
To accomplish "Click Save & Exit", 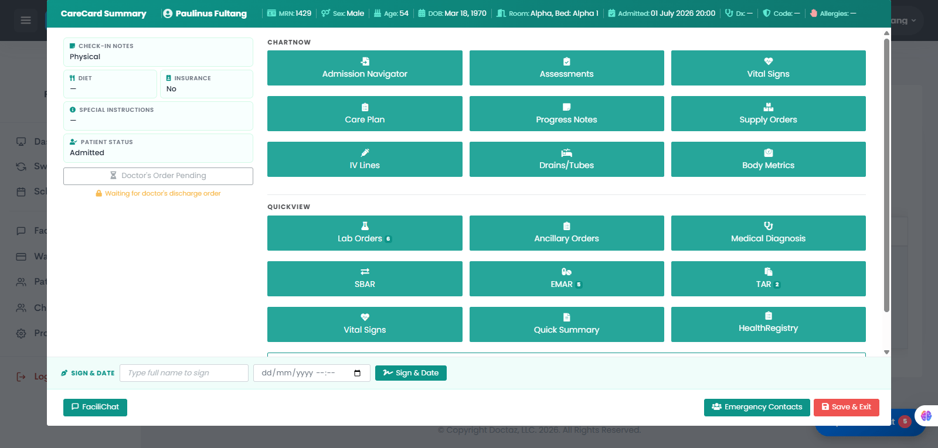I will pos(847,407).
